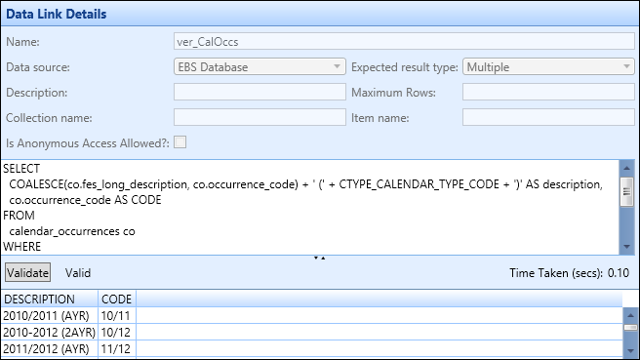The image size is (640, 360).
Task: Click the SQL editor scroll-up arrow
Action: tap(627, 168)
